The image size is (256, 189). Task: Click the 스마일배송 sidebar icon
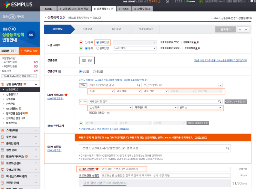[2, 130]
